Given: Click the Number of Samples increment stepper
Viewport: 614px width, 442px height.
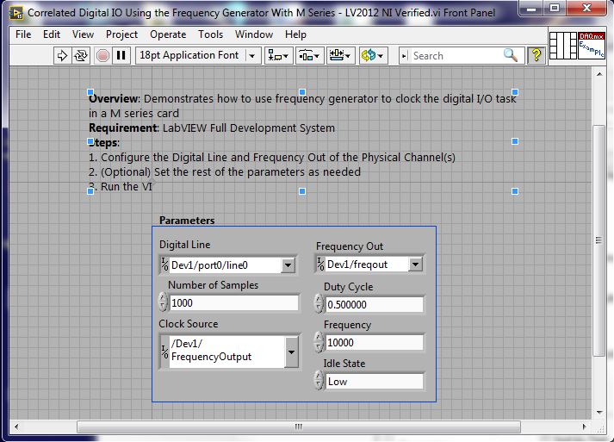Looking at the screenshot, I should tap(164, 299).
